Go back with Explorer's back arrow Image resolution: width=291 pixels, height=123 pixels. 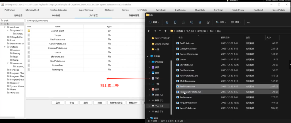click(x=149, y=31)
